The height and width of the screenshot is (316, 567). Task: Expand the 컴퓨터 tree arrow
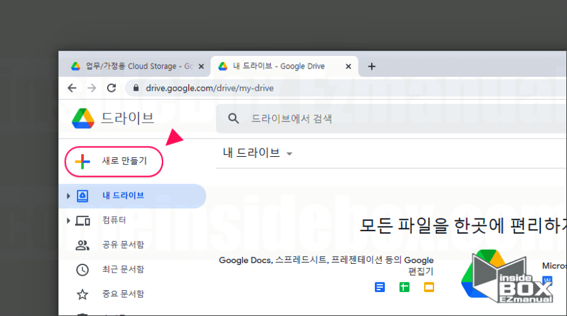(68, 221)
